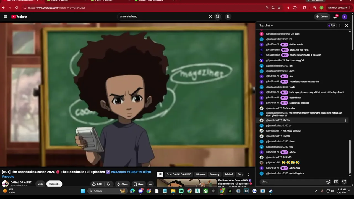Click Relaunch to update button
Image resolution: width=354 pixels, height=199 pixels.
[339, 8]
